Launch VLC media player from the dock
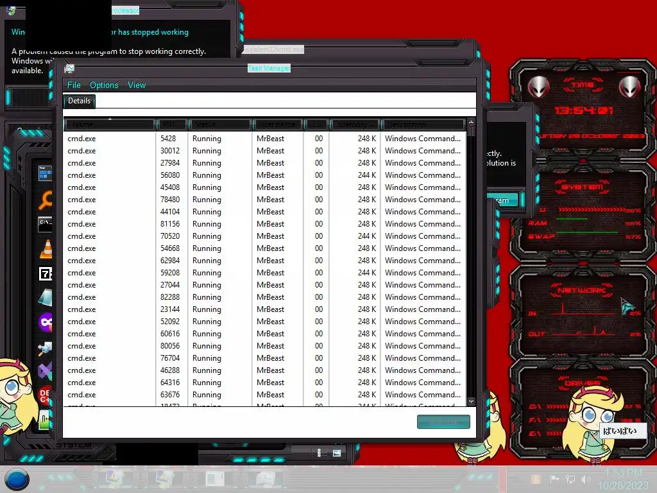This screenshot has height=493, width=657. coord(46,249)
